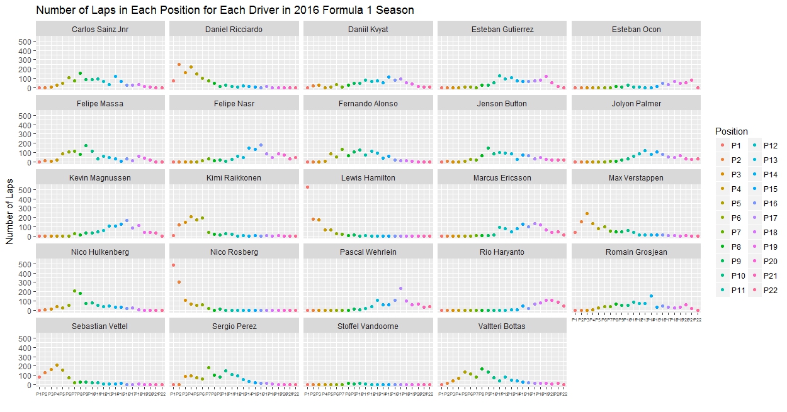This screenshot has height=412, width=787.
Task: Select the P16 legend color dot
Action: 756,203
